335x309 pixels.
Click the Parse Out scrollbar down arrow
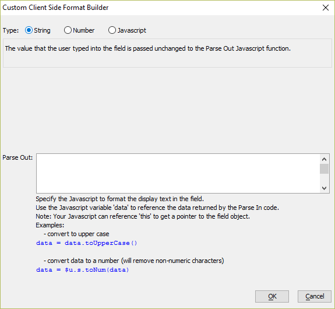pyautogui.click(x=324, y=188)
